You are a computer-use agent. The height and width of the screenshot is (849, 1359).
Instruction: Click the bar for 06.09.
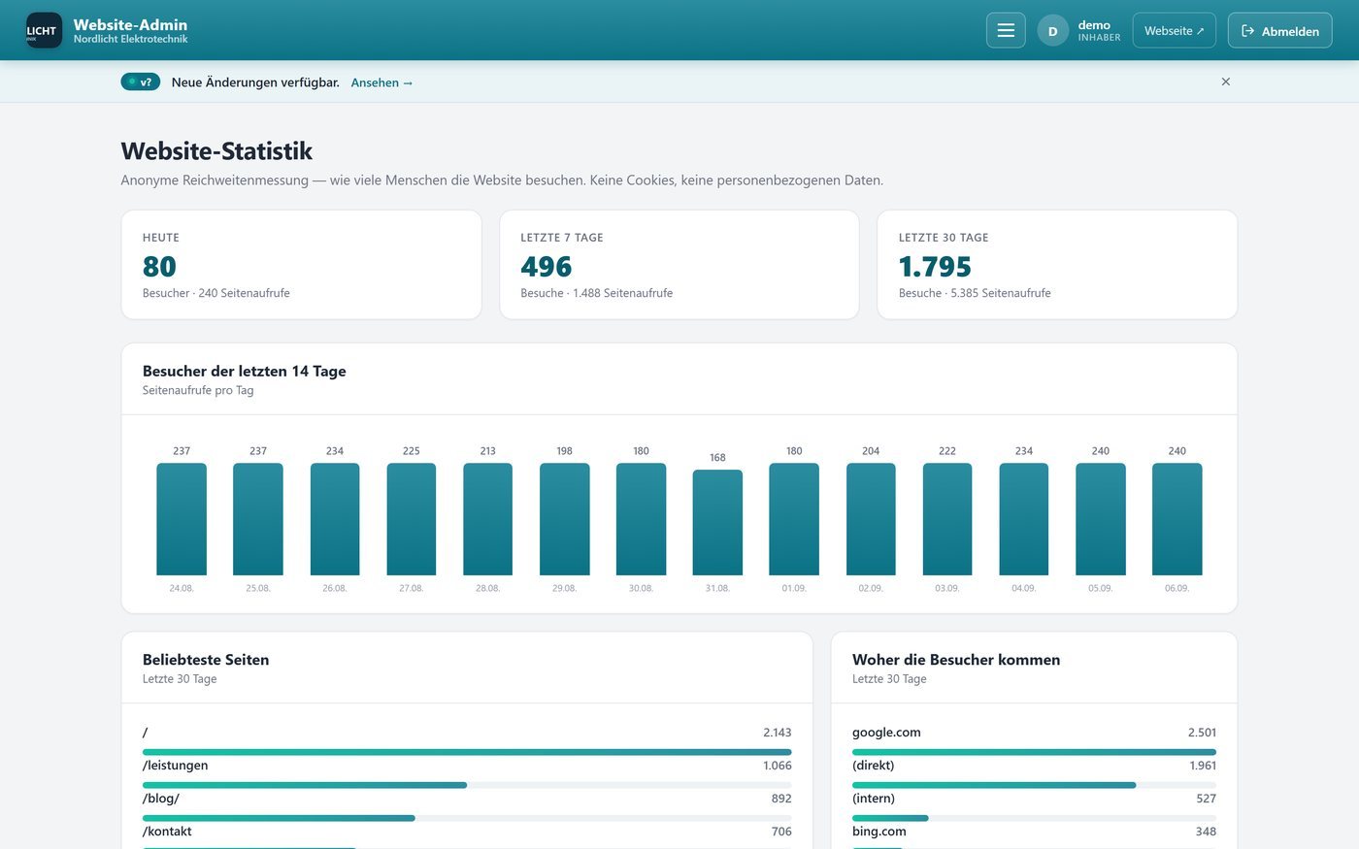click(x=1177, y=519)
